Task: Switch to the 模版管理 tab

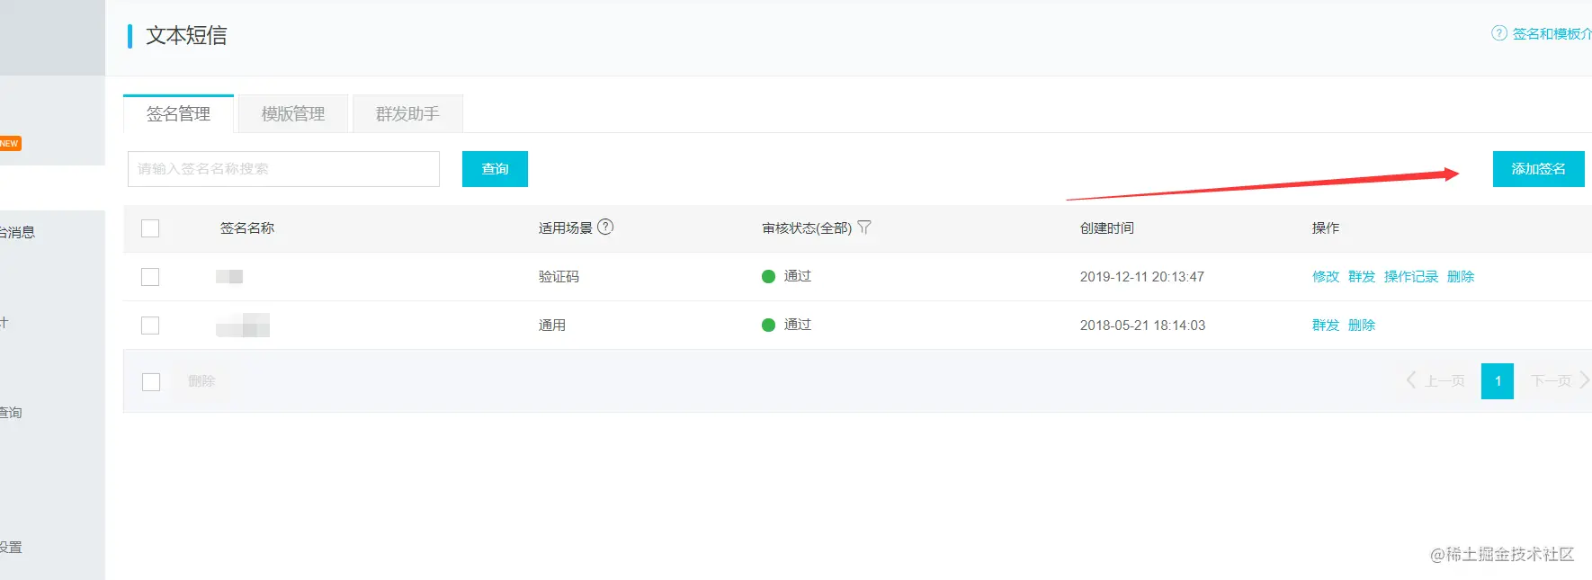Action: [293, 114]
